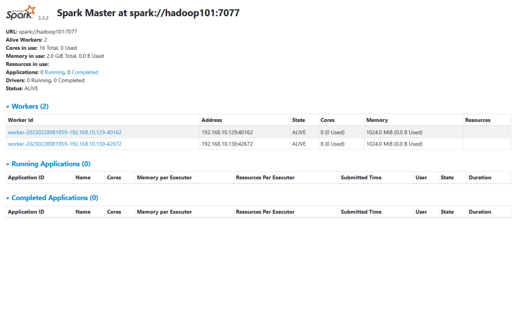The height and width of the screenshot is (312, 517).
Task: Click the Spark version number 3.3.2
Action: point(43,18)
